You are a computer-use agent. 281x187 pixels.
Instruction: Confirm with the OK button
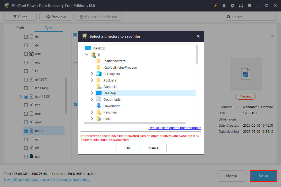pos(128,148)
